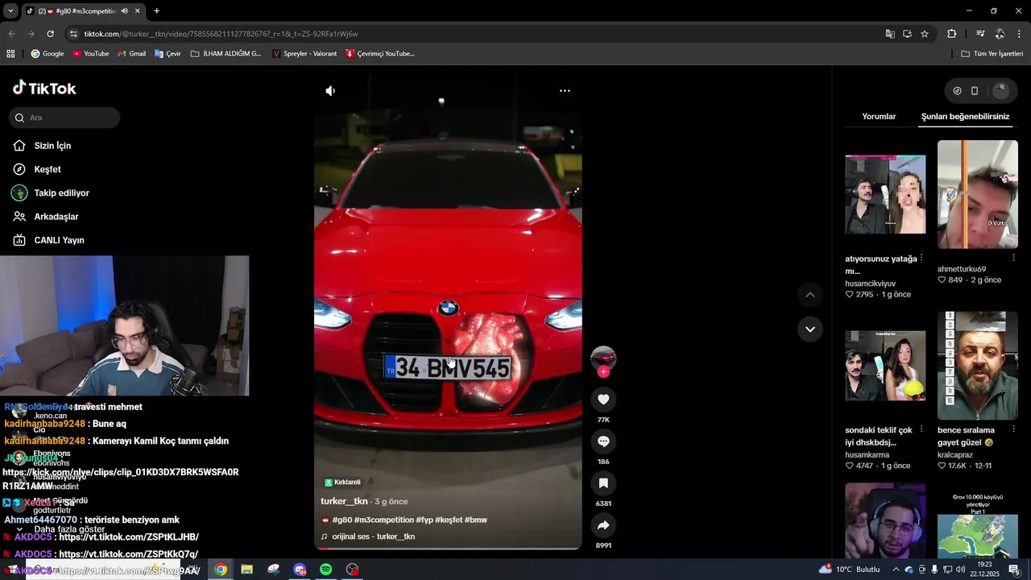Open options for husamcikviyuv video card
The width and height of the screenshot is (1031, 580).
coord(921,258)
